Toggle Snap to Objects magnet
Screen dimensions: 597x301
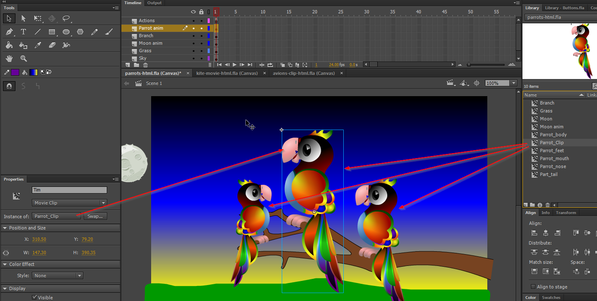click(9, 86)
